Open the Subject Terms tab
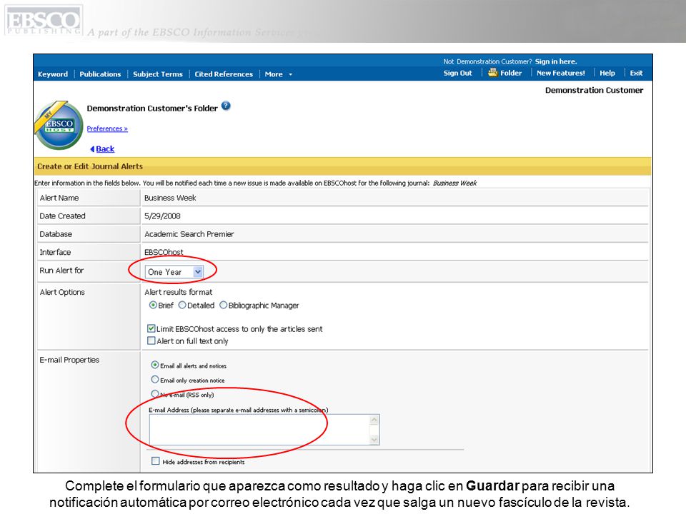Screen dimensions: 686x514 157,74
